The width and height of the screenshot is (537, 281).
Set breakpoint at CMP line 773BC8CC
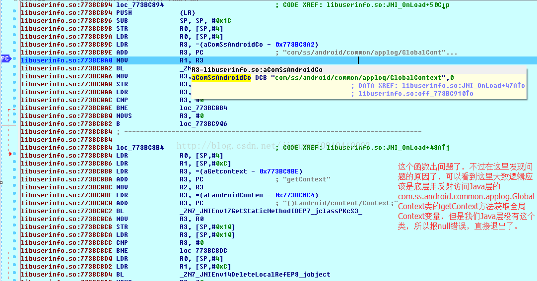pyautogui.click(x=14, y=241)
